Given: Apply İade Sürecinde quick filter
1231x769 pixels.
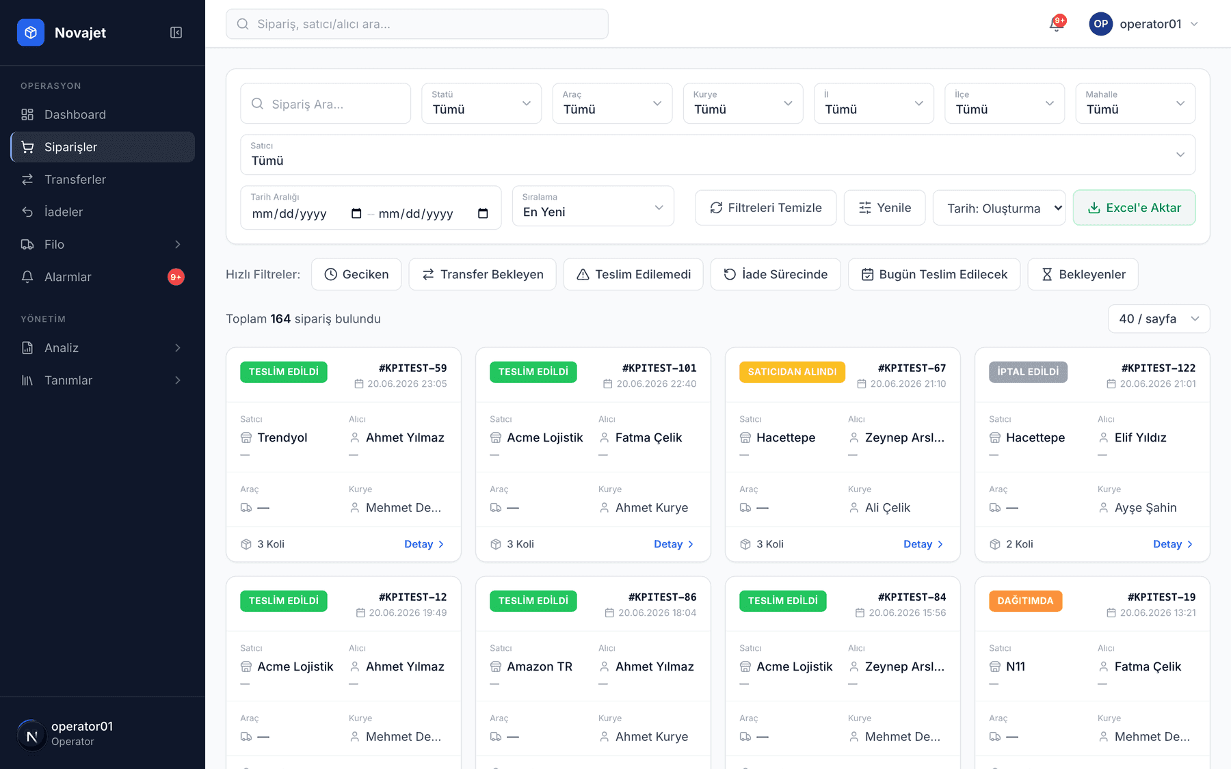Looking at the screenshot, I should point(776,274).
